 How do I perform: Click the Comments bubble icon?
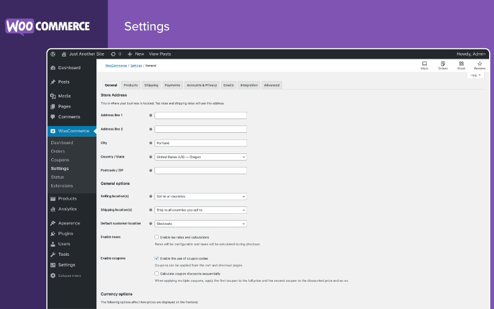(x=53, y=117)
